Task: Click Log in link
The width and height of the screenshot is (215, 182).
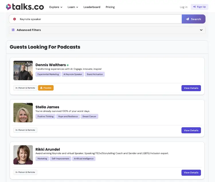Action: [183, 7]
